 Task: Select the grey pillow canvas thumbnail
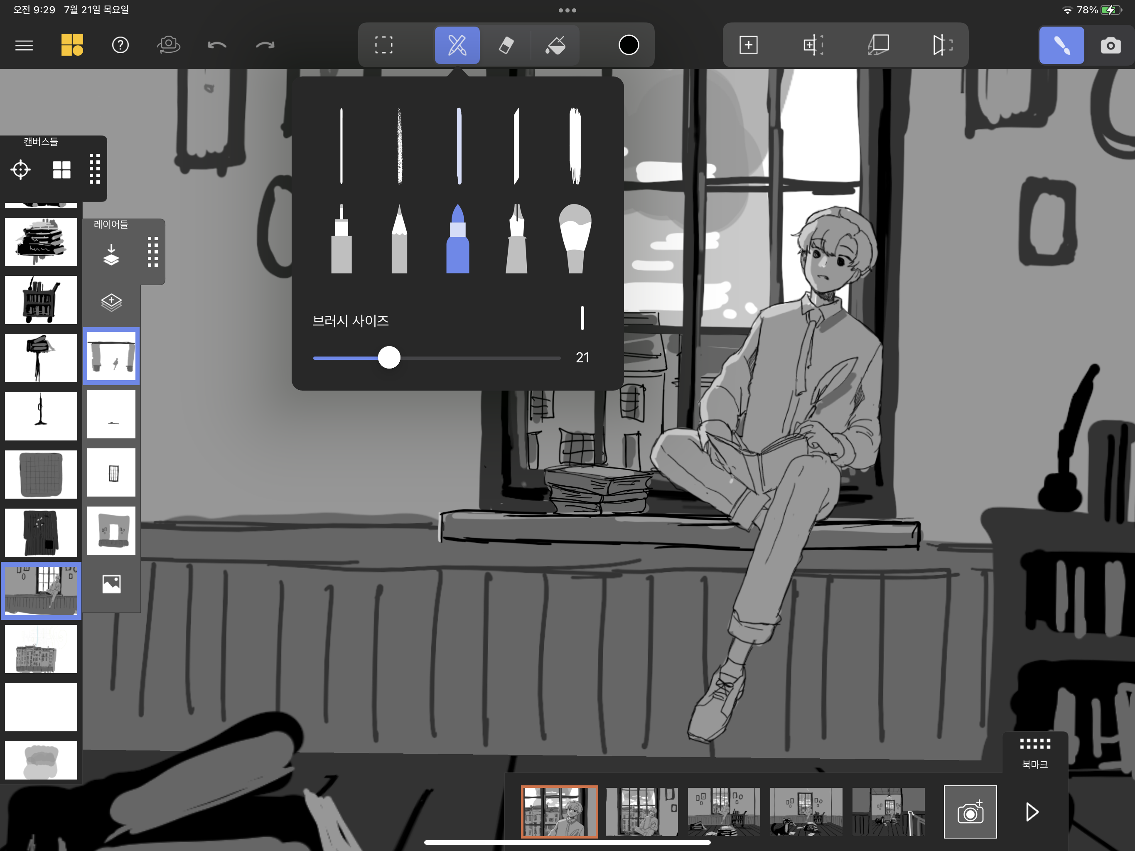(41, 761)
